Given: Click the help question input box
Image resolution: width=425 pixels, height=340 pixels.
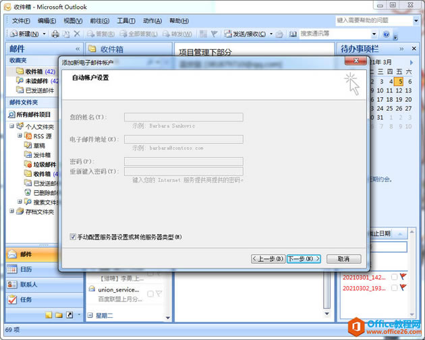Looking at the screenshot, I should (x=374, y=20).
